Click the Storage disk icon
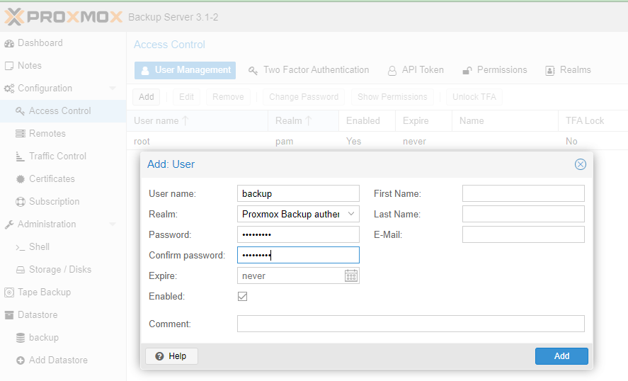The height and width of the screenshot is (381, 628). click(x=21, y=270)
